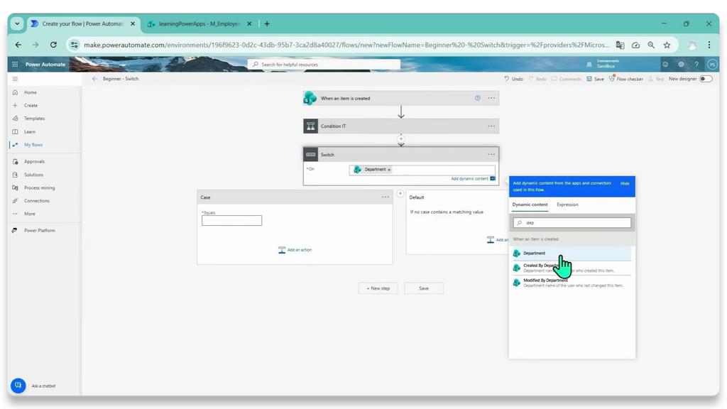
Task: Open Settings gear in the header
Action: coord(681,65)
